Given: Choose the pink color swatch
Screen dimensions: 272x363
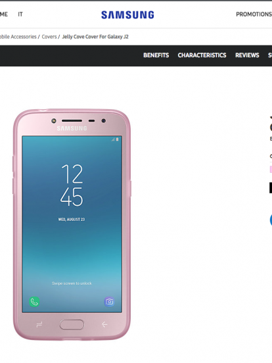Looking at the screenshot, I should click(271, 170).
